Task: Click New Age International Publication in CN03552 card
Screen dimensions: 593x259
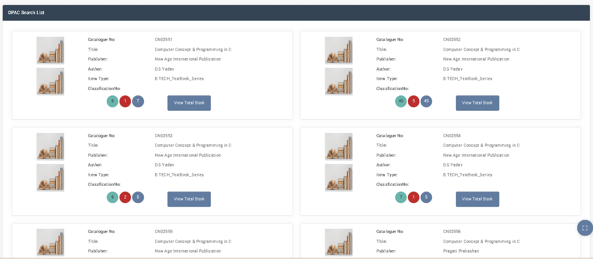Action: tap(476, 59)
